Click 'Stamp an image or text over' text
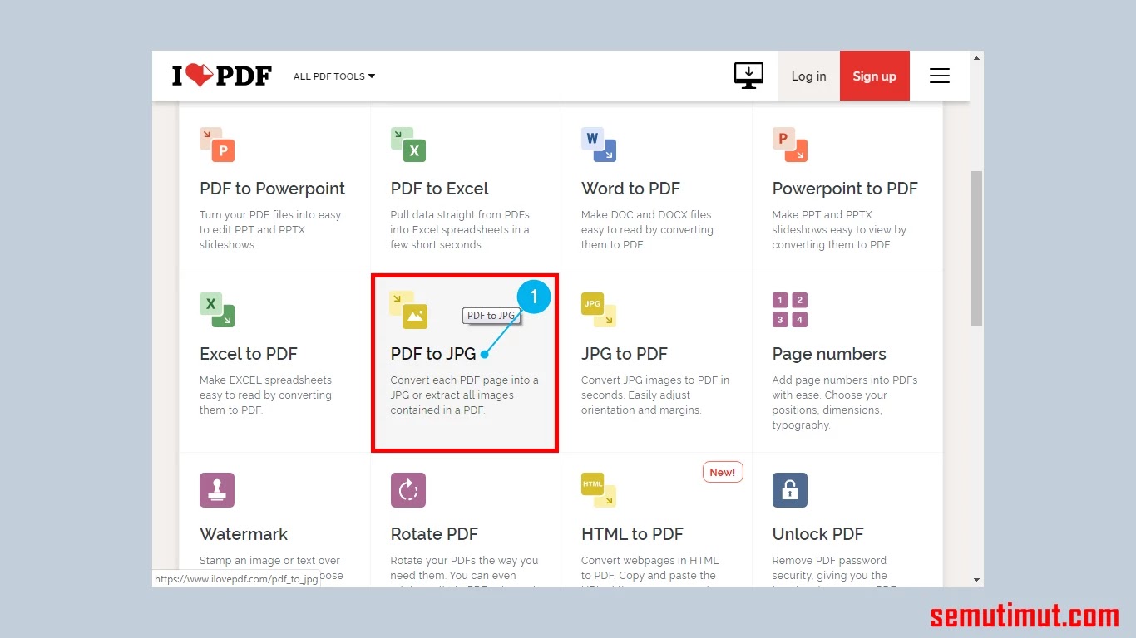The width and height of the screenshot is (1136, 638). click(270, 561)
